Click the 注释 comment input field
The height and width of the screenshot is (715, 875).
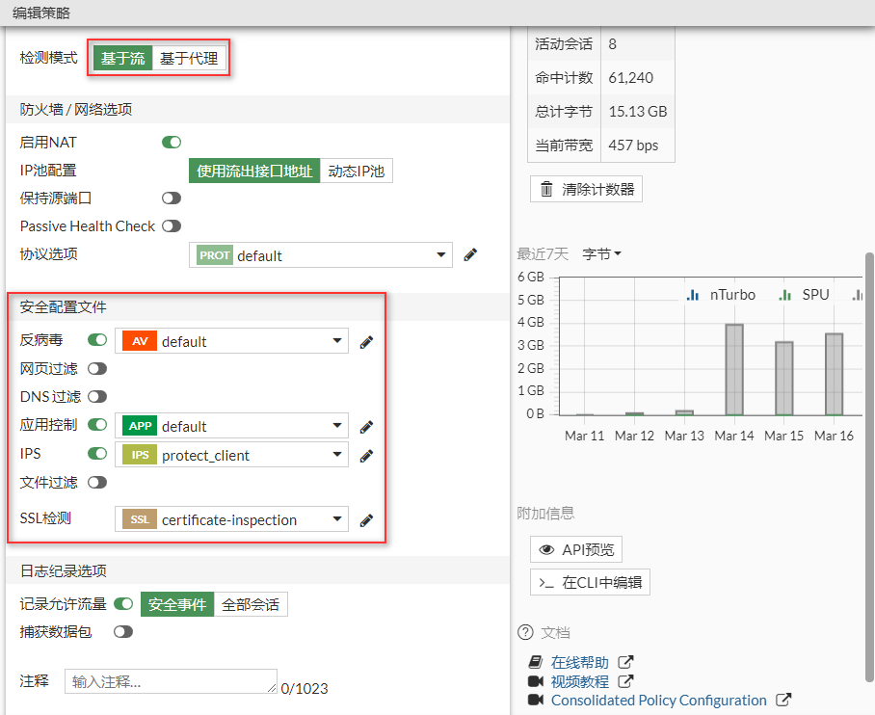pos(171,681)
